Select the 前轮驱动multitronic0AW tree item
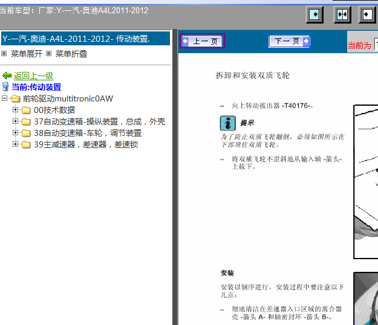 (68, 98)
